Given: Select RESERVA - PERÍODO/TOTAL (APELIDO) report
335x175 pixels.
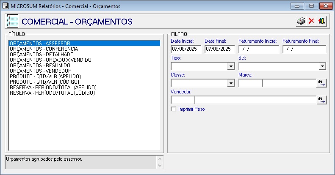Looking at the screenshot, I should [x=84, y=87].
